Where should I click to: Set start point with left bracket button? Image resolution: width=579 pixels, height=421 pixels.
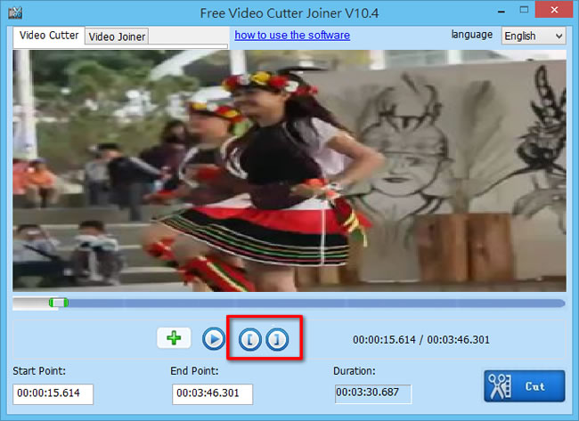point(250,339)
